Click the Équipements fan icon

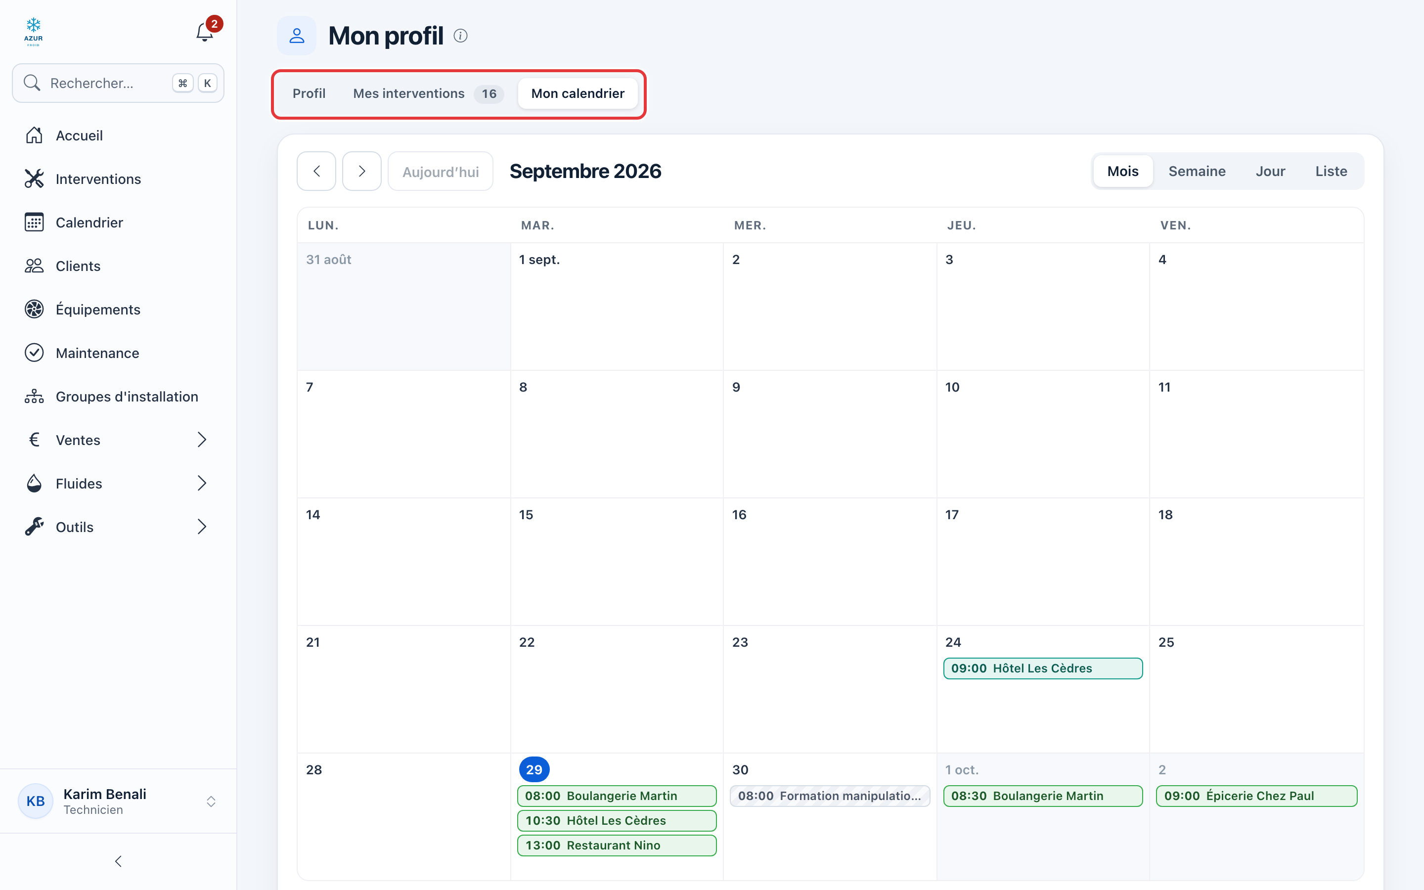pos(34,310)
